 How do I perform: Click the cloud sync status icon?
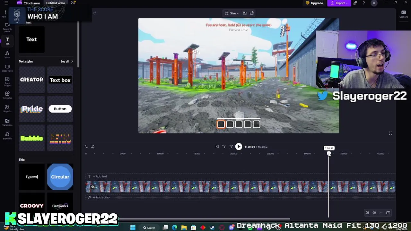click(x=73, y=3)
